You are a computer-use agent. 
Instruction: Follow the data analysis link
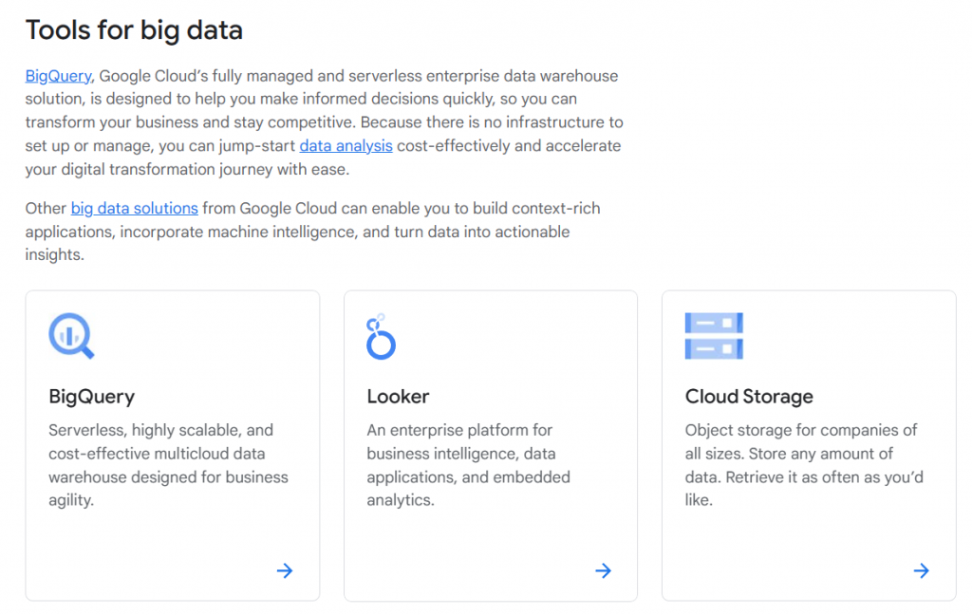pyautogui.click(x=346, y=145)
